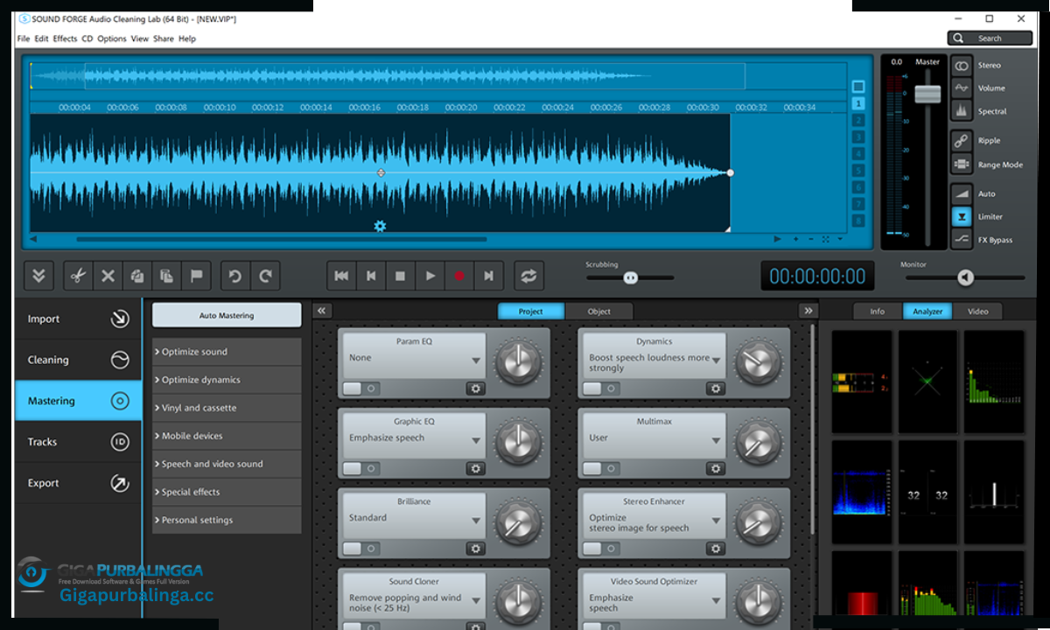Select Range Mode
This screenshot has height=630, width=1050.
[x=962, y=164]
